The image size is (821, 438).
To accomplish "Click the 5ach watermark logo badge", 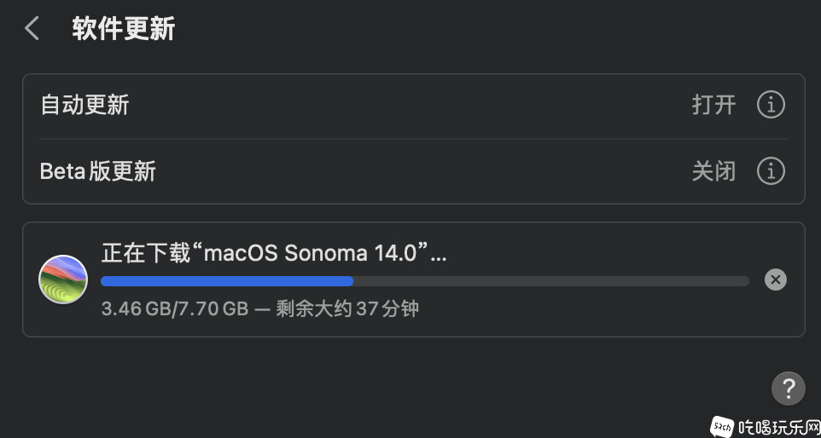I will (722, 426).
